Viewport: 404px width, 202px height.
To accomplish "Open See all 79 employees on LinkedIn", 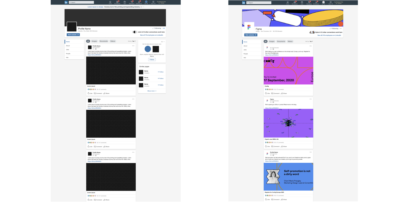I will pyautogui.click(x=151, y=35).
